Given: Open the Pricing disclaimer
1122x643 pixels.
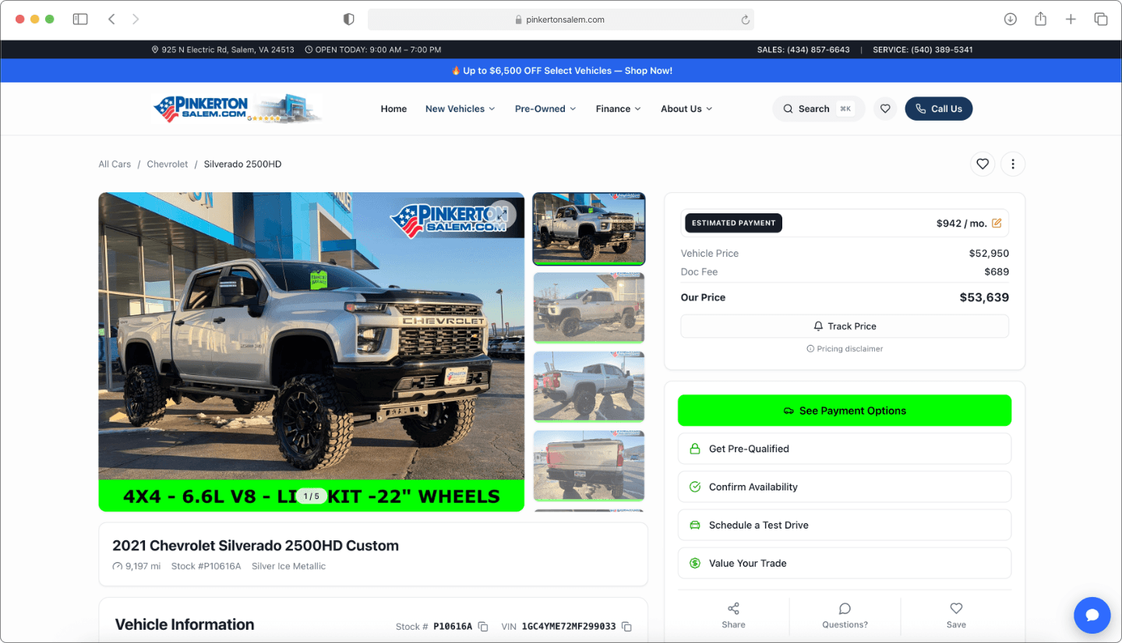Looking at the screenshot, I should (x=845, y=349).
